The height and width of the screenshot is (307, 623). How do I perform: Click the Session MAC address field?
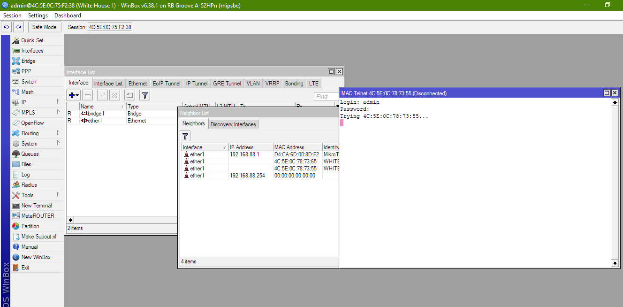(110, 27)
